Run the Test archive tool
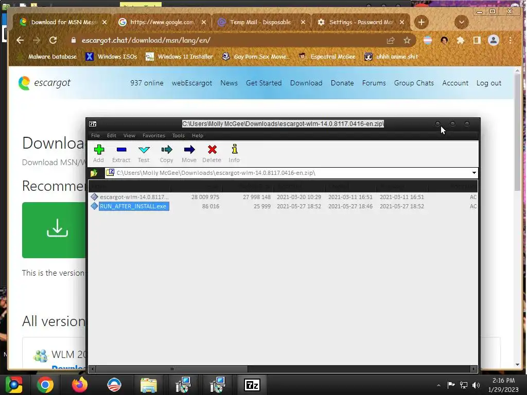This screenshot has width=527, height=395. pyautogui.click(x=144, y=153)
